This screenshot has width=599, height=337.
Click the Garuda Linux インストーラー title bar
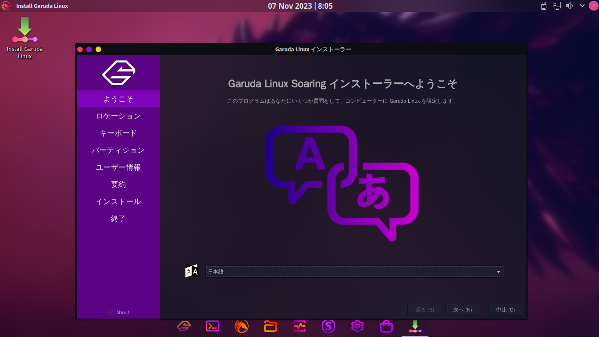coord(313,49)
